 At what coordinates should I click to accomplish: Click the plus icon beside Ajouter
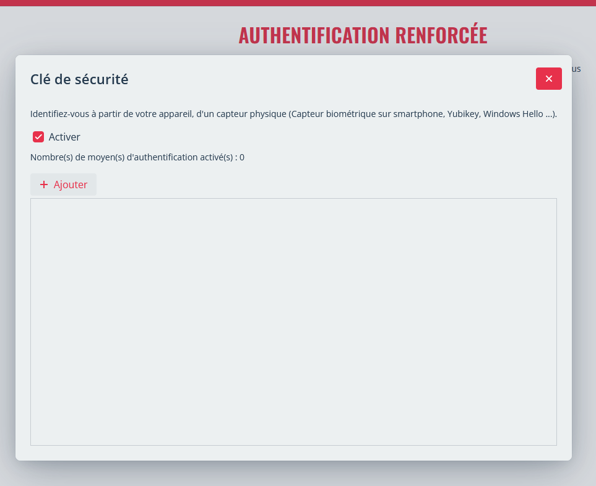[44, 184]
